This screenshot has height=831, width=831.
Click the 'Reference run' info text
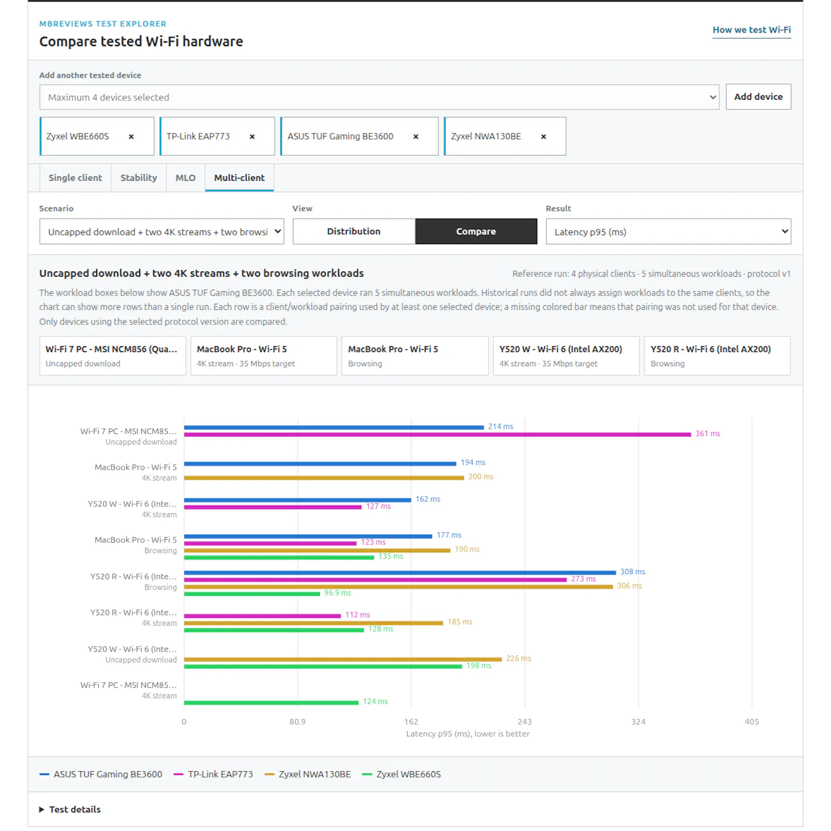click(651, 274)
